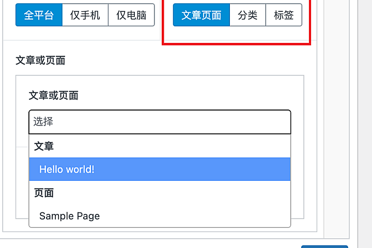Click the 文章或页面 field label above 选择

pos(53,95)
